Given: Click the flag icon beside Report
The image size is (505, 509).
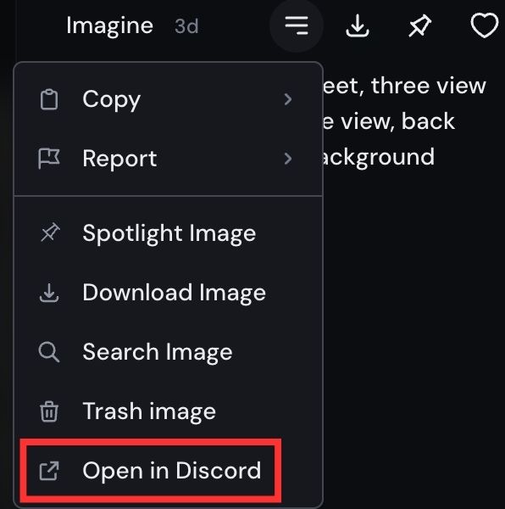Looking at the screenshot, I should pos(49,159).
